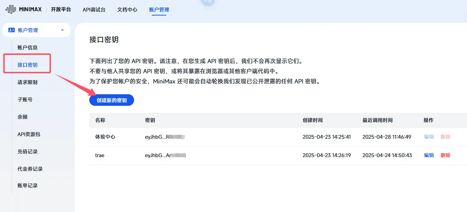Collapse the 账户管理 sidebar chevron
The width and height of the screenshot is (467, 212).
pyautogui.click(x=63, y=30)
